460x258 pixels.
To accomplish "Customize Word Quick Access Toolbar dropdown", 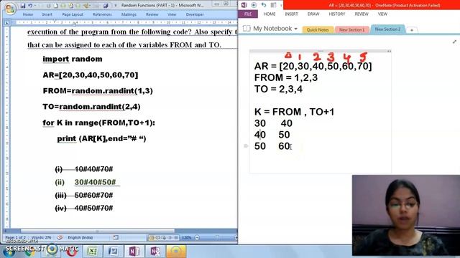I will coord(115,6).
